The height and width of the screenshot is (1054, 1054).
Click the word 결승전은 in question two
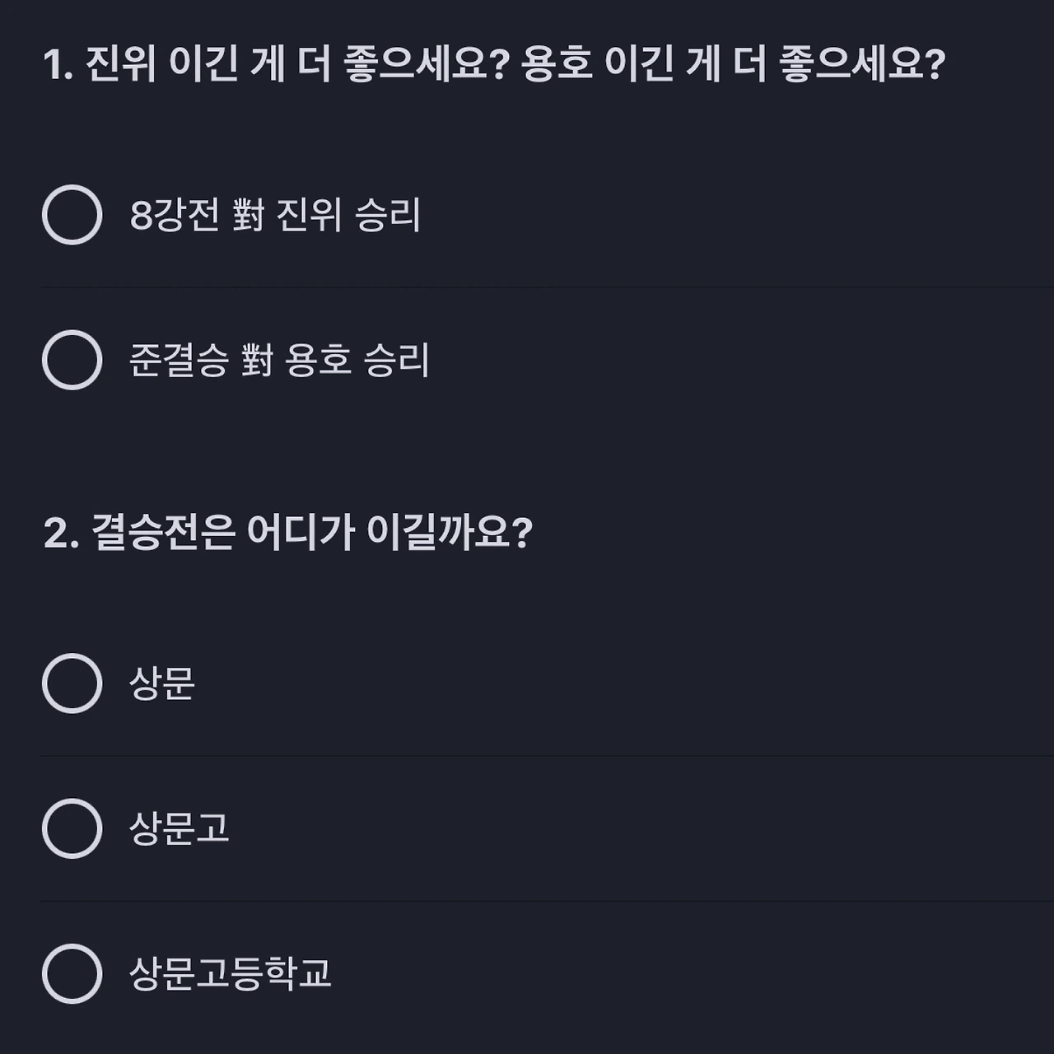click(x=162, y=532)
